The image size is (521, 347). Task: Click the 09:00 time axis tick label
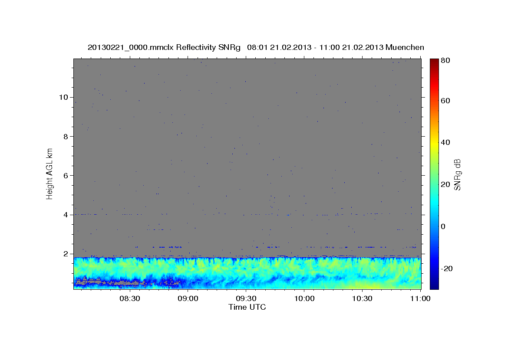pos(188,298)
